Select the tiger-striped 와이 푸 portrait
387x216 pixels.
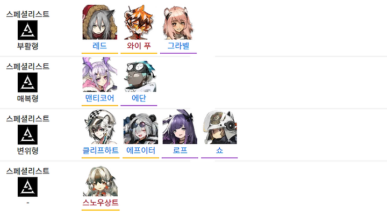tap(139, 22)
